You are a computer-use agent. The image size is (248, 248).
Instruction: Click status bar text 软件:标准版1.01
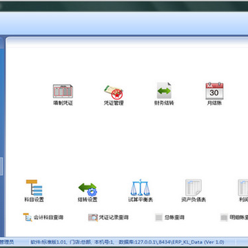49,242
